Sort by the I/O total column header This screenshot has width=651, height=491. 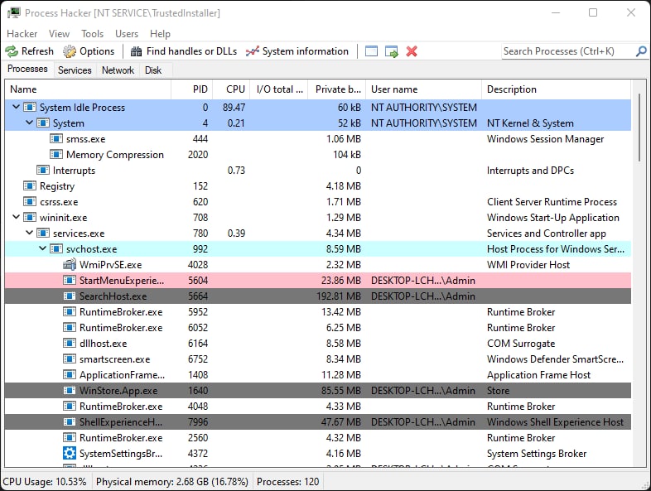click(x=279, y=89)
